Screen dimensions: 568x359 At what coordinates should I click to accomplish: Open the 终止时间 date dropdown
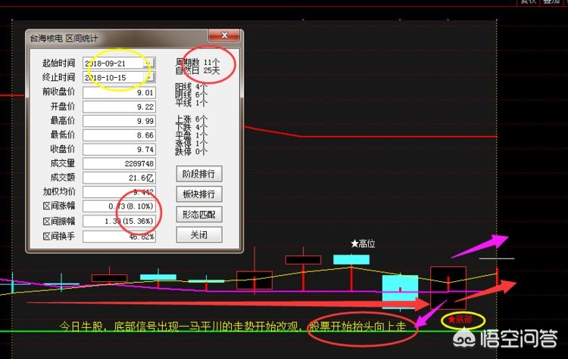point(149,77)
